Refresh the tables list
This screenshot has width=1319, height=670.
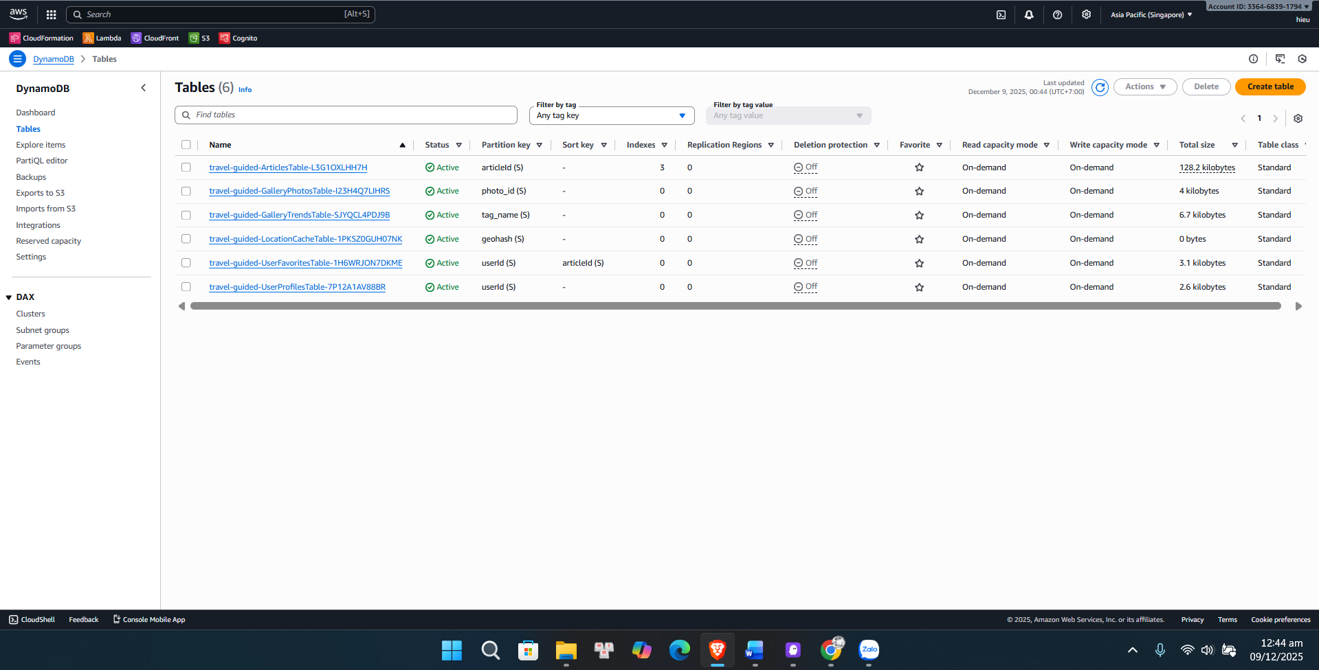click(1099, 87)
